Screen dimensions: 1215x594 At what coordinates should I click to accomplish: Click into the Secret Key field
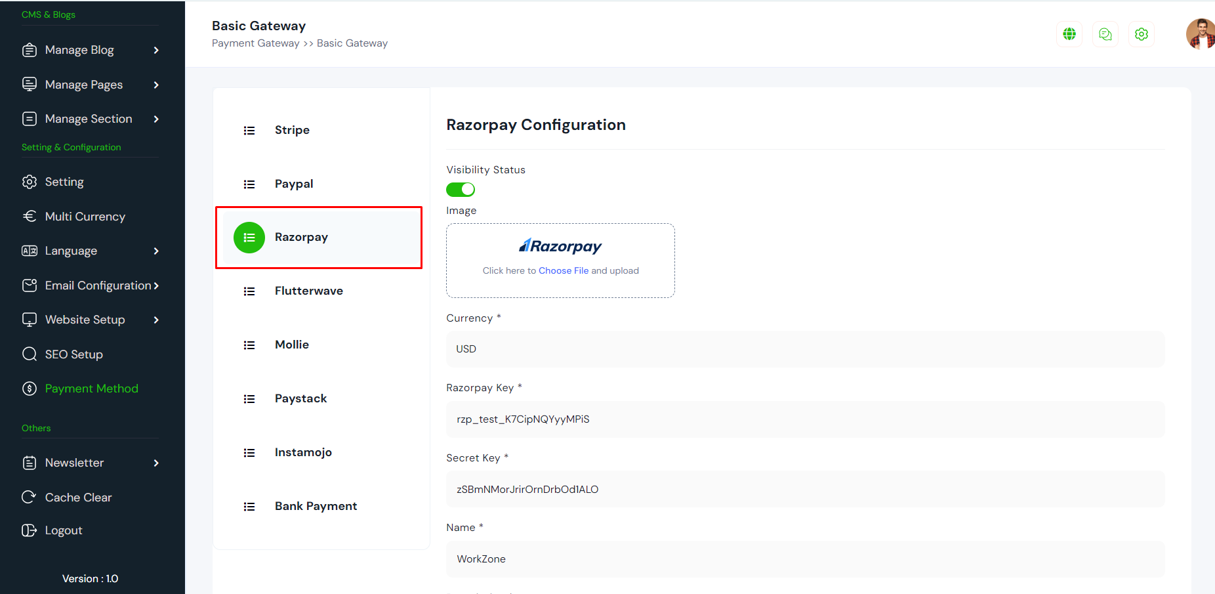point(805,489)
